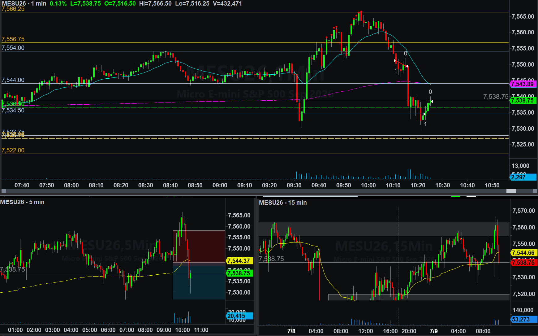Click the 11:00 time label on 5 min axis
The width and height of the screenshot is (538, 336).
click(x=201, y=330)
